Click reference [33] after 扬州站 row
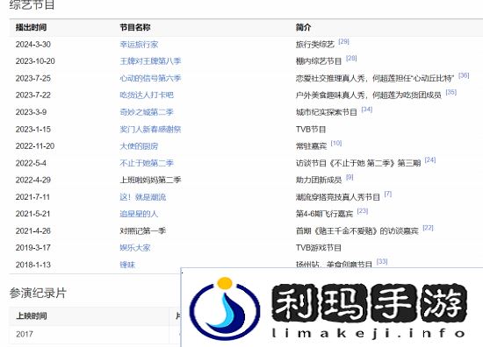 click(382, 261)
